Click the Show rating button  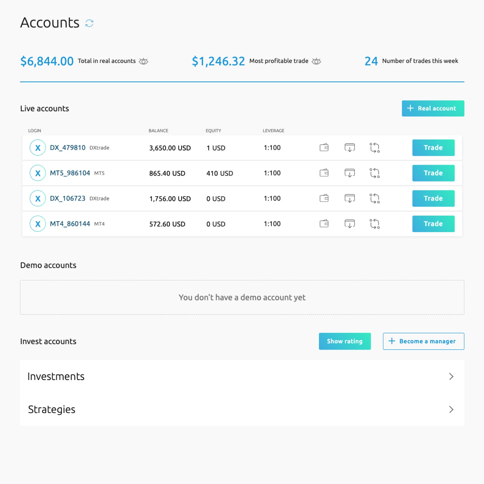click(345, 341)
